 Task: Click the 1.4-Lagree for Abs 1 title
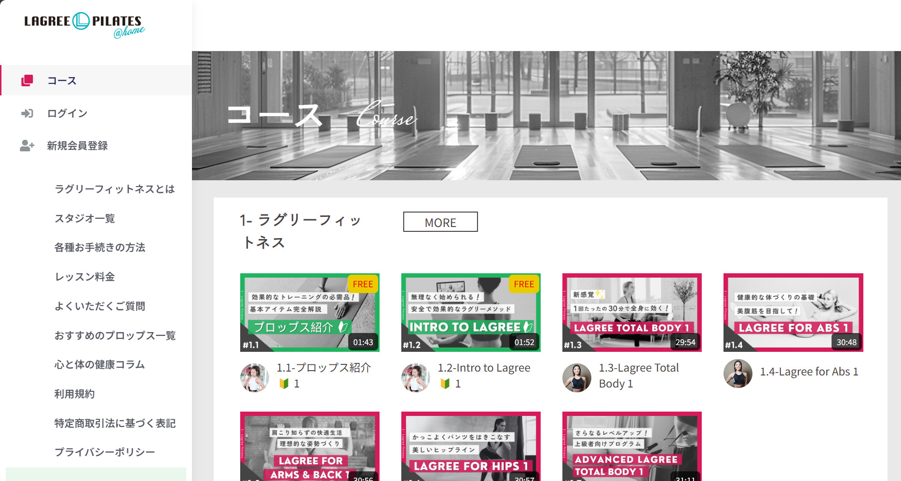pos(809,372)
